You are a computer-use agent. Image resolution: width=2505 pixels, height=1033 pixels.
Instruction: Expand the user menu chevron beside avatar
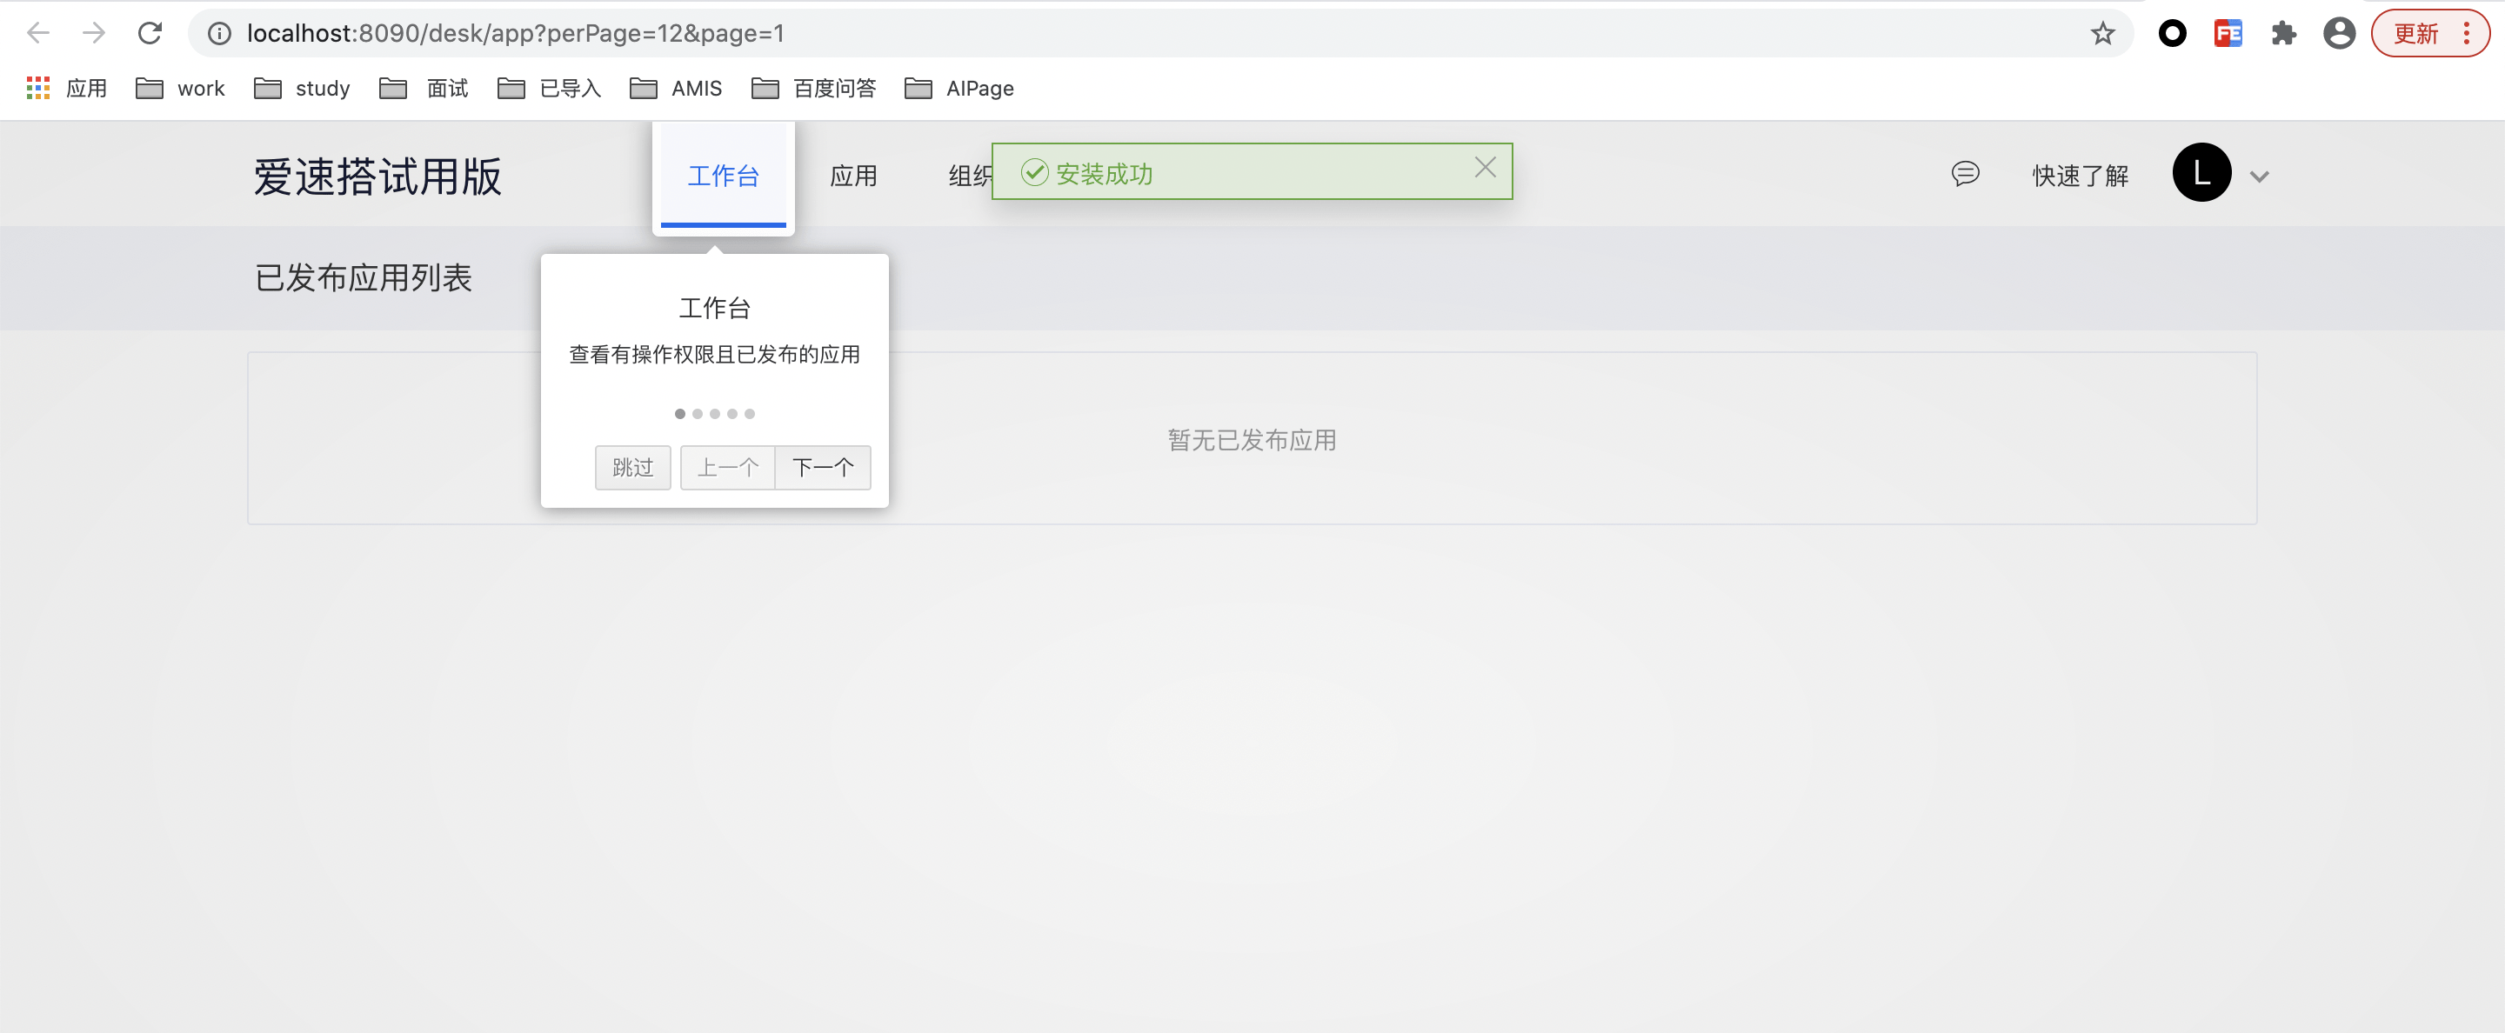pos(2259,176)
